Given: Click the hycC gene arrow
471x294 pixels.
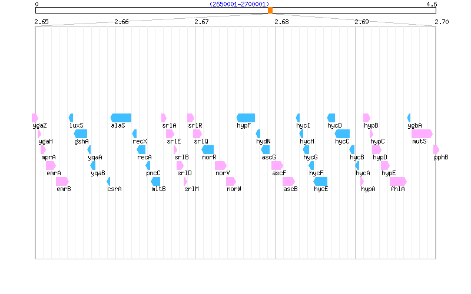Looking at the screenshot, I should click(342, 133).
